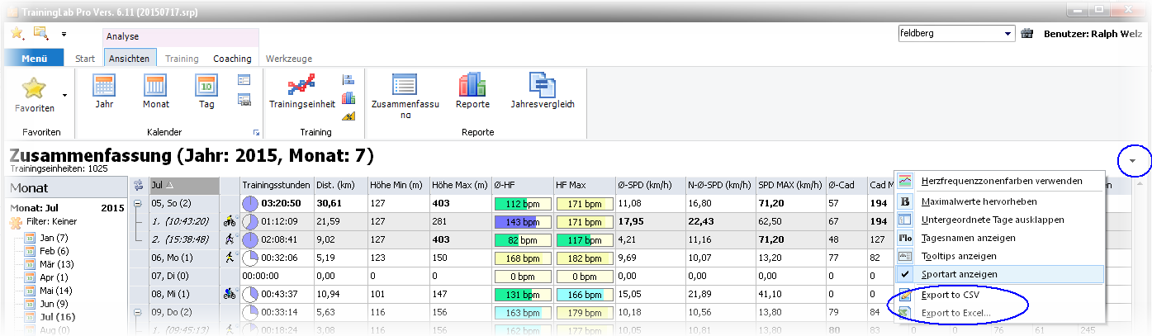Open the Kalender group dialog launcher
Viewport: 1152px width, 336px height.
(256, 132)
